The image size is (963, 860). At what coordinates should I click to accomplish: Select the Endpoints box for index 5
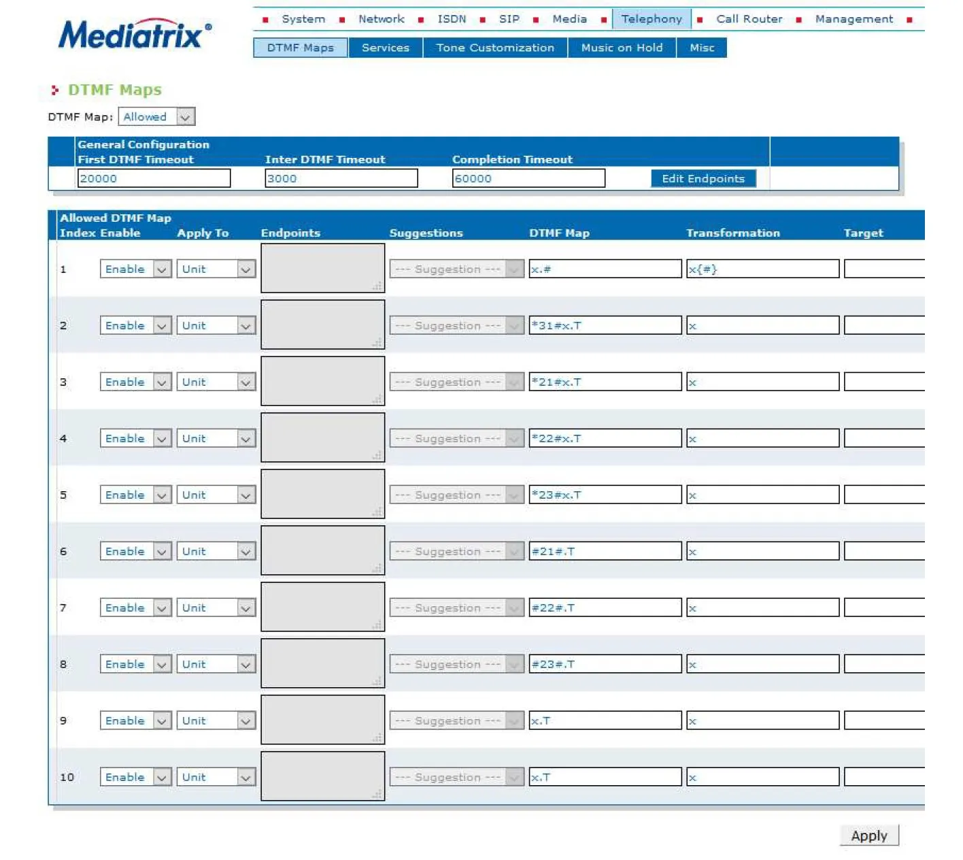pos(322,495)
